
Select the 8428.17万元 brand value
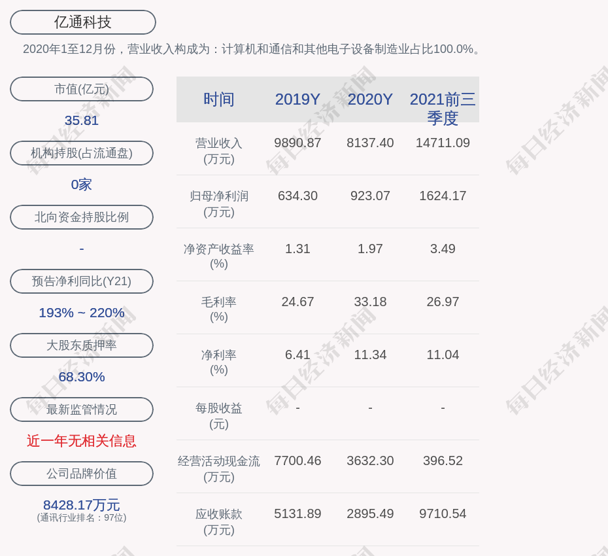coord(82,505)
